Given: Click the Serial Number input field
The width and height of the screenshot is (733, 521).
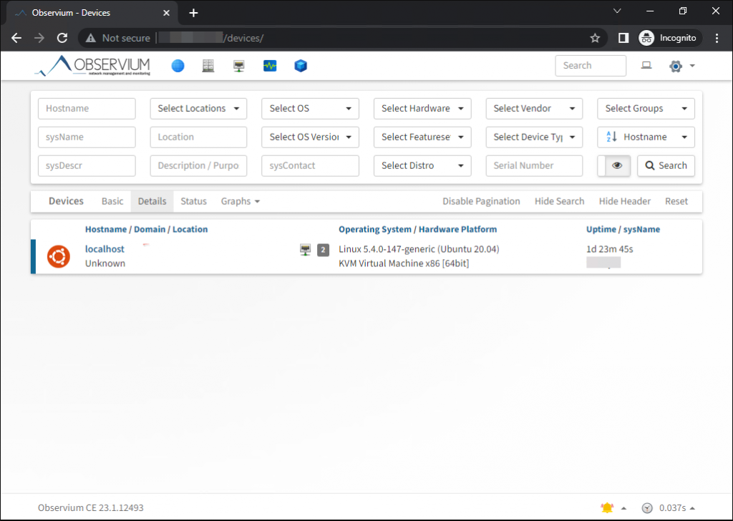Looking at the screenshot, I should (534, 165).
